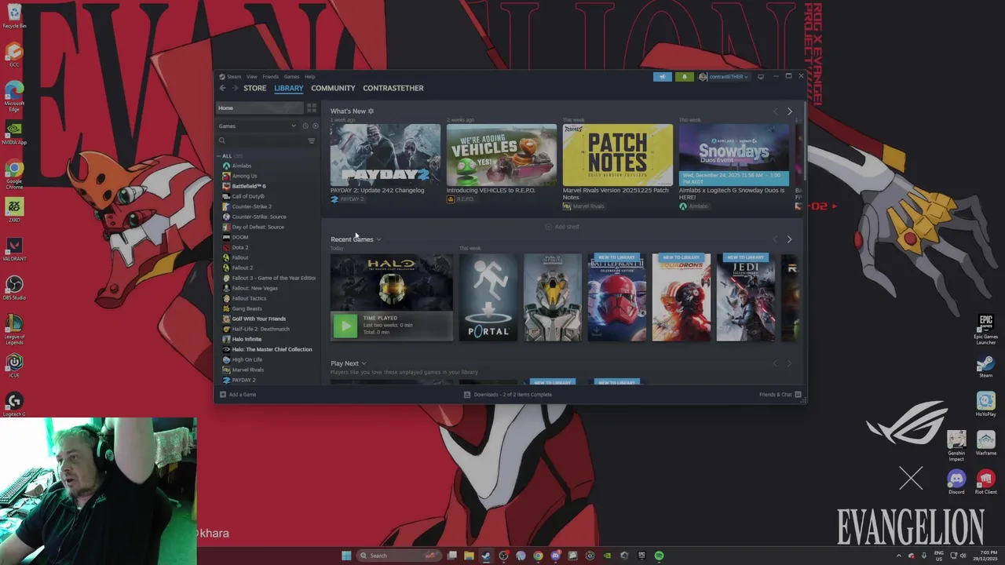Show next Recent Games arrow
The height and width of the screenshot is (565, 1005).
coord(789,239)
